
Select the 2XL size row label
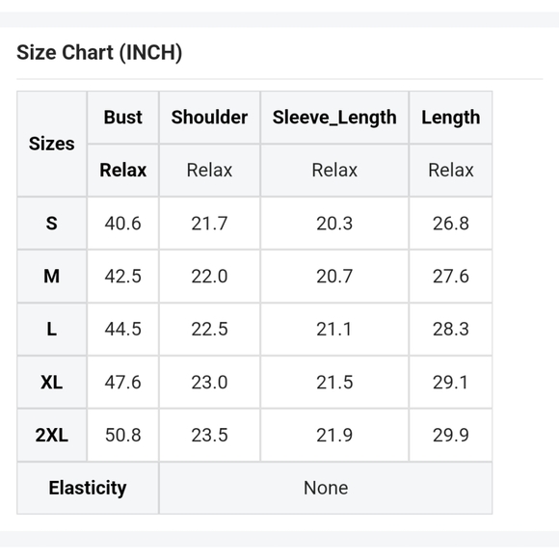[52, 435]
